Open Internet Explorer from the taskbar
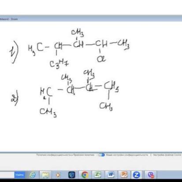The width and height of the screenshot is (182, 182). [x=33, y=175]
